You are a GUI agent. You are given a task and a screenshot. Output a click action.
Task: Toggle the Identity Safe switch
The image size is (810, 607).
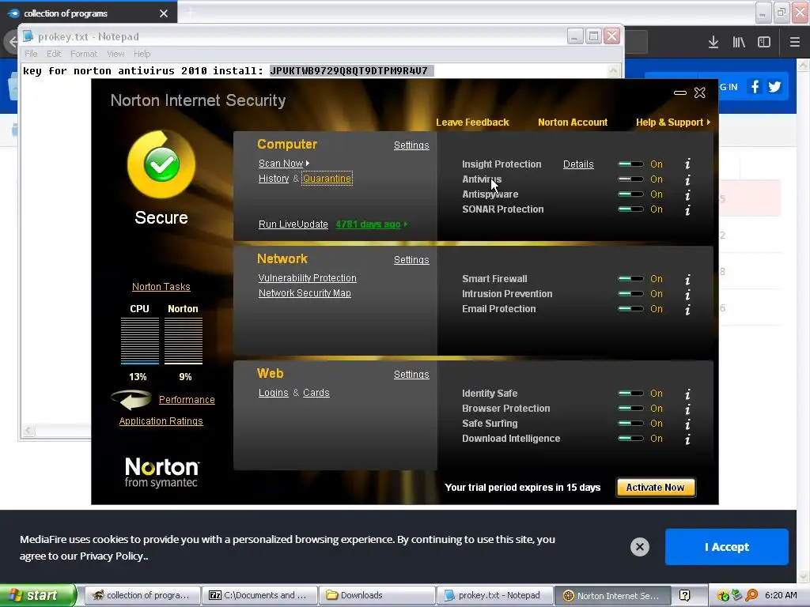pyautogui.click(x=630, y=394)
